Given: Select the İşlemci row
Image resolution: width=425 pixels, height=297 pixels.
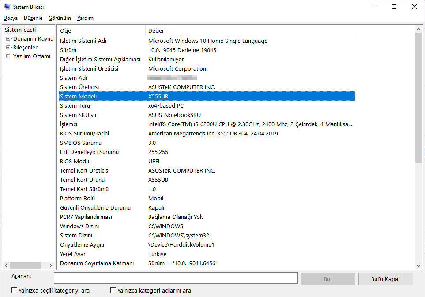Looking at the screenshot, I should click(207, 124).
